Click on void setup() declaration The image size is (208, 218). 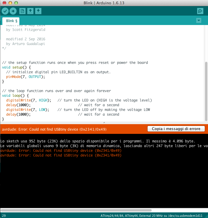[x=16, y=67]
